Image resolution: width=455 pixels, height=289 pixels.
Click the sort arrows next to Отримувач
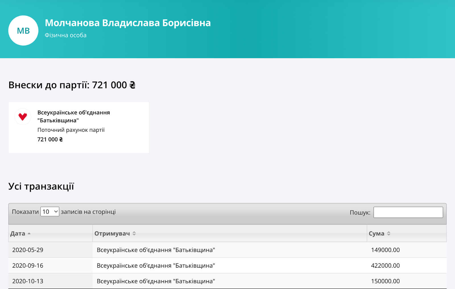click(134, 234)
